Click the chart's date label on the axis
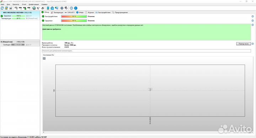This screenshot has width=256, height=138. [x=150, y=121]
